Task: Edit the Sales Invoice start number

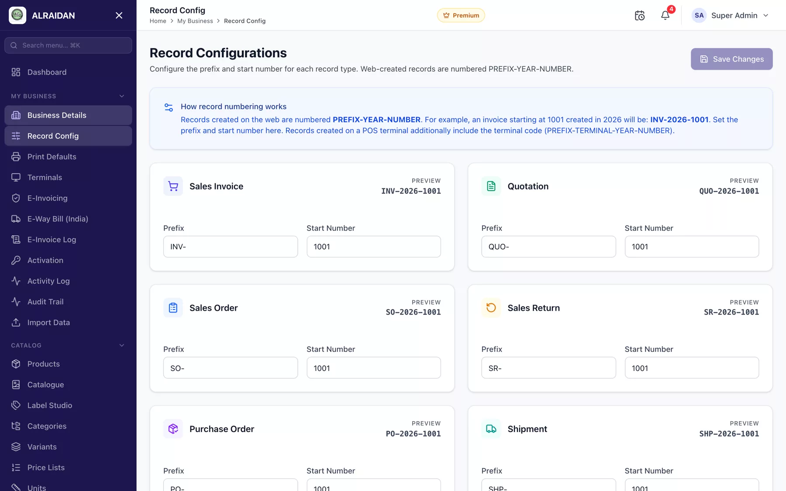Action: (x=374, y=247)
